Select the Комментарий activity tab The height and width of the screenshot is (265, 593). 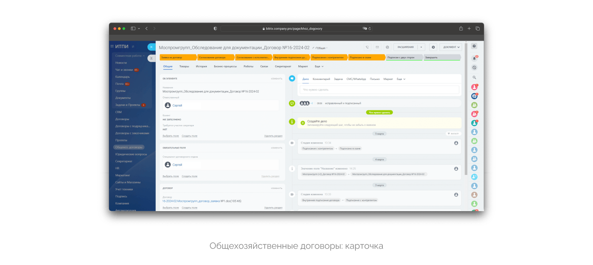321,79
